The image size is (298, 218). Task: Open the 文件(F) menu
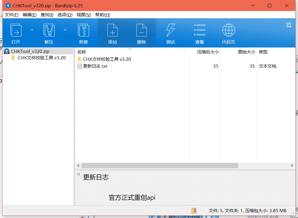click(11, 15)
